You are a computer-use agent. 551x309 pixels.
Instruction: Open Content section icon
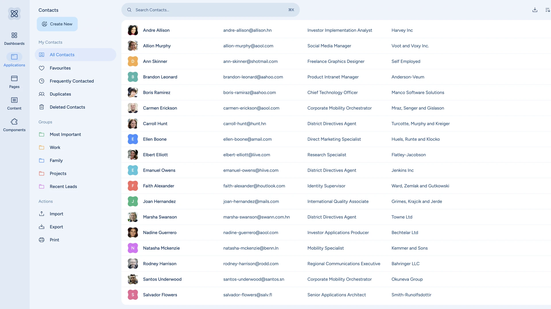pos(14,100)
